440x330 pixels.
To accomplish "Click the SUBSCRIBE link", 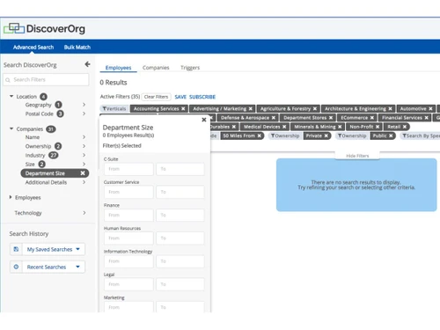I will tap(202, 97).
